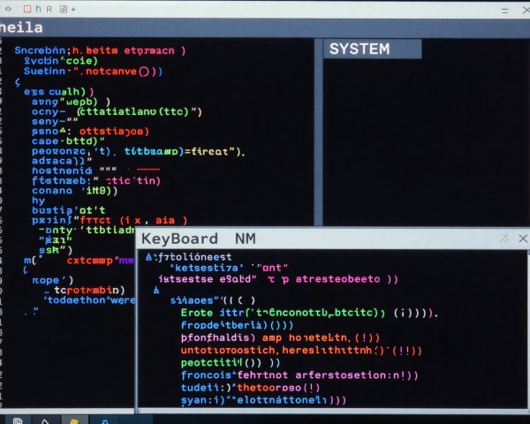Open the yellow folder icon in the taskbar

point(74,421)
